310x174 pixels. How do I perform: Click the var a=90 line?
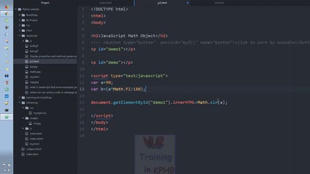coord(102,83)
